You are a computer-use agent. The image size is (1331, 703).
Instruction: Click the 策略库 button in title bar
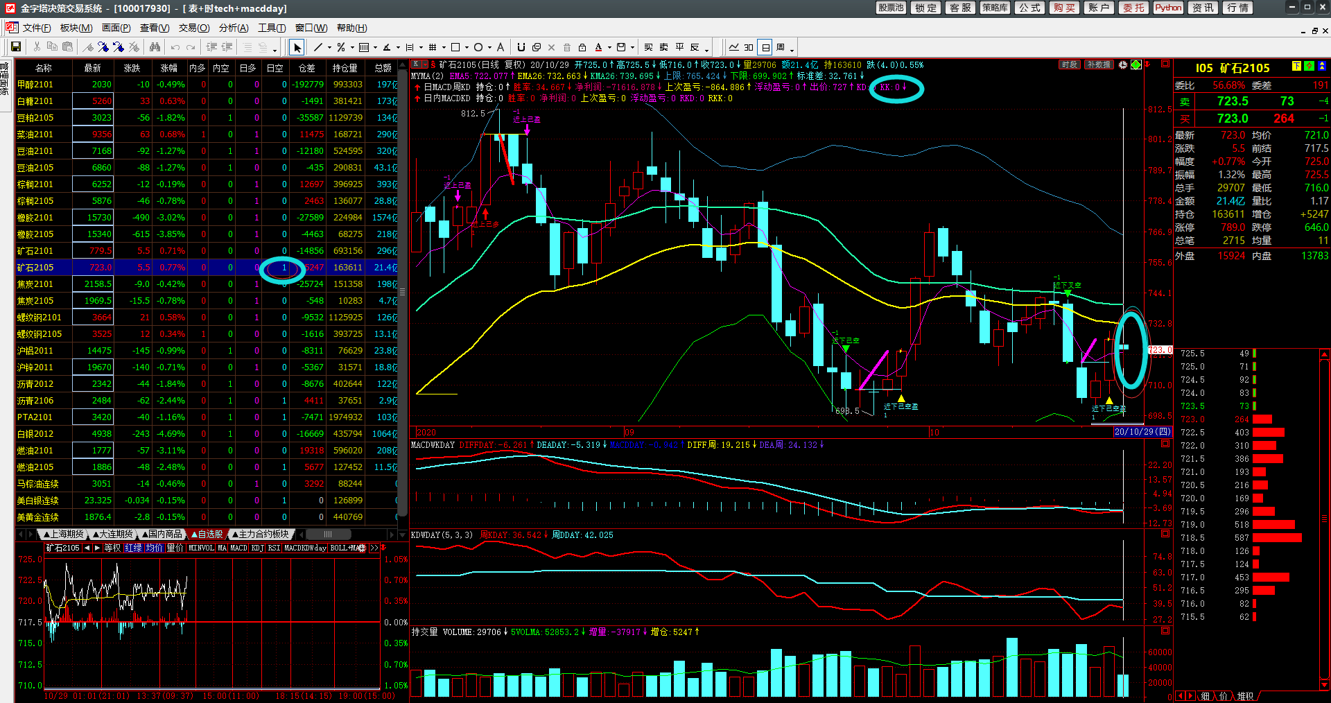pyautogui.click(x=995, y=8)
